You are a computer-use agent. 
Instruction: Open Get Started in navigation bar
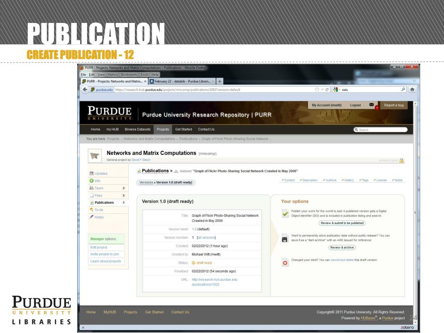(183, 129)
